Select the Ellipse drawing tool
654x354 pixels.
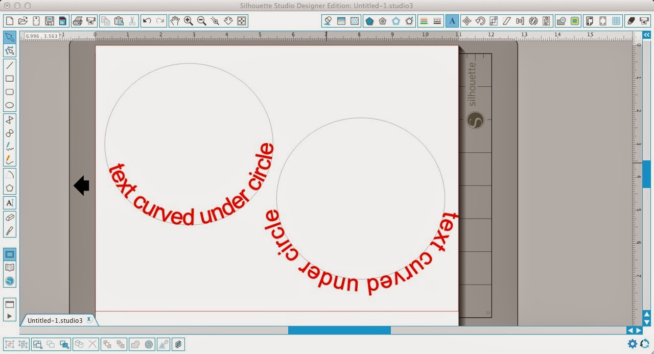(x=9, y=104)
